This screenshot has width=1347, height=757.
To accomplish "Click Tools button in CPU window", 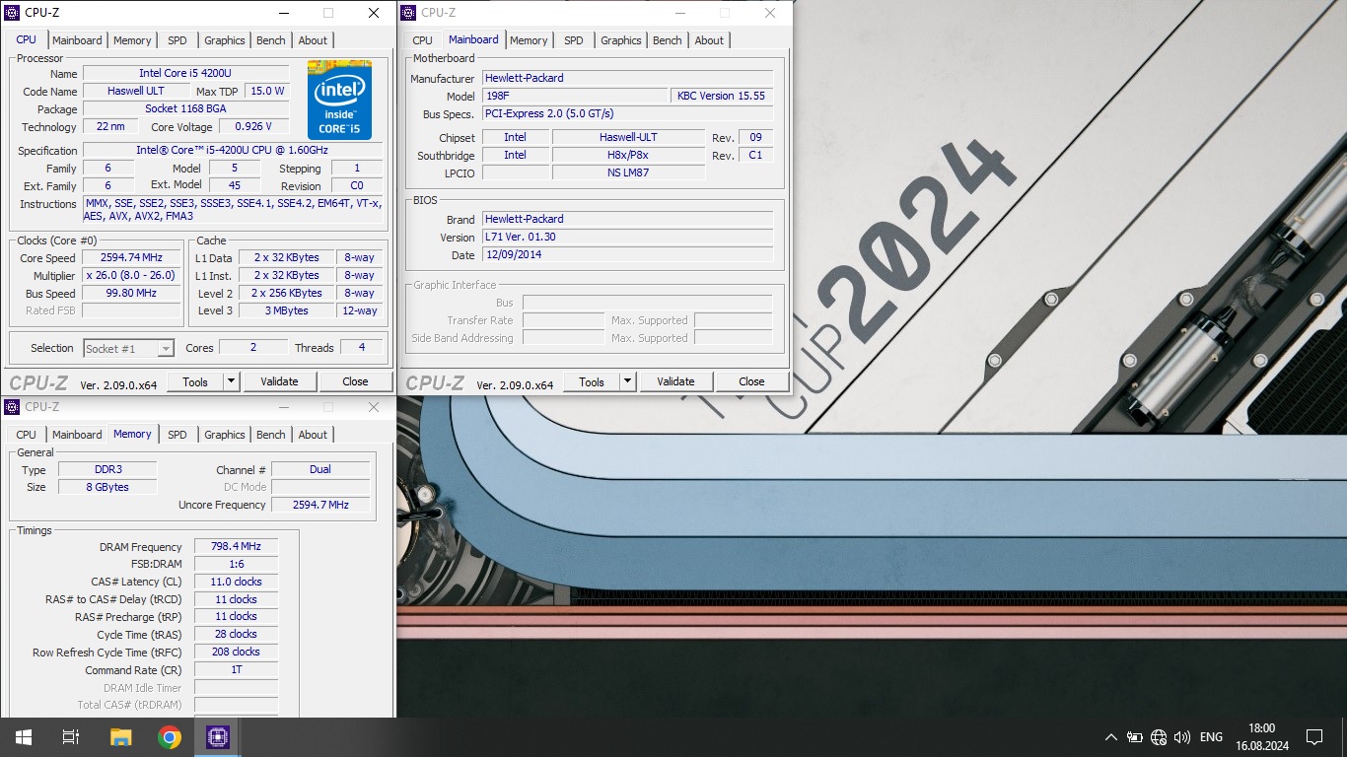I will click(195, 381).
